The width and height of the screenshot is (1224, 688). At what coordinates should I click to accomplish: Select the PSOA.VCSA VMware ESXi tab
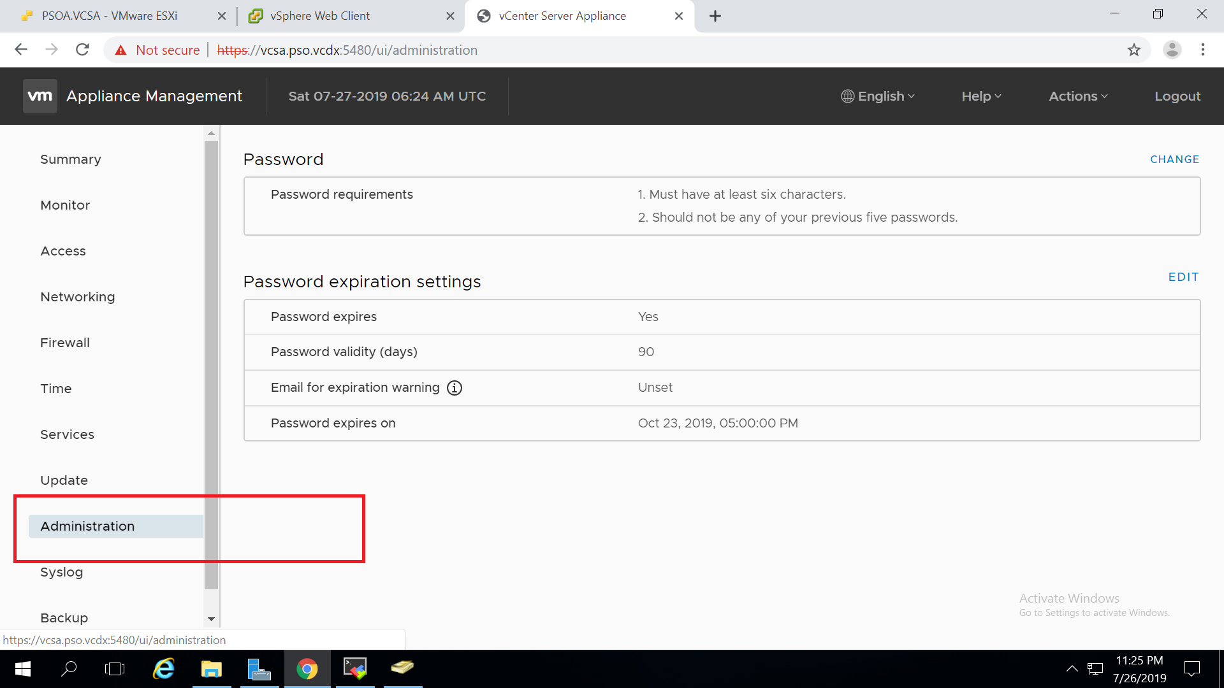tap(108, 16)
